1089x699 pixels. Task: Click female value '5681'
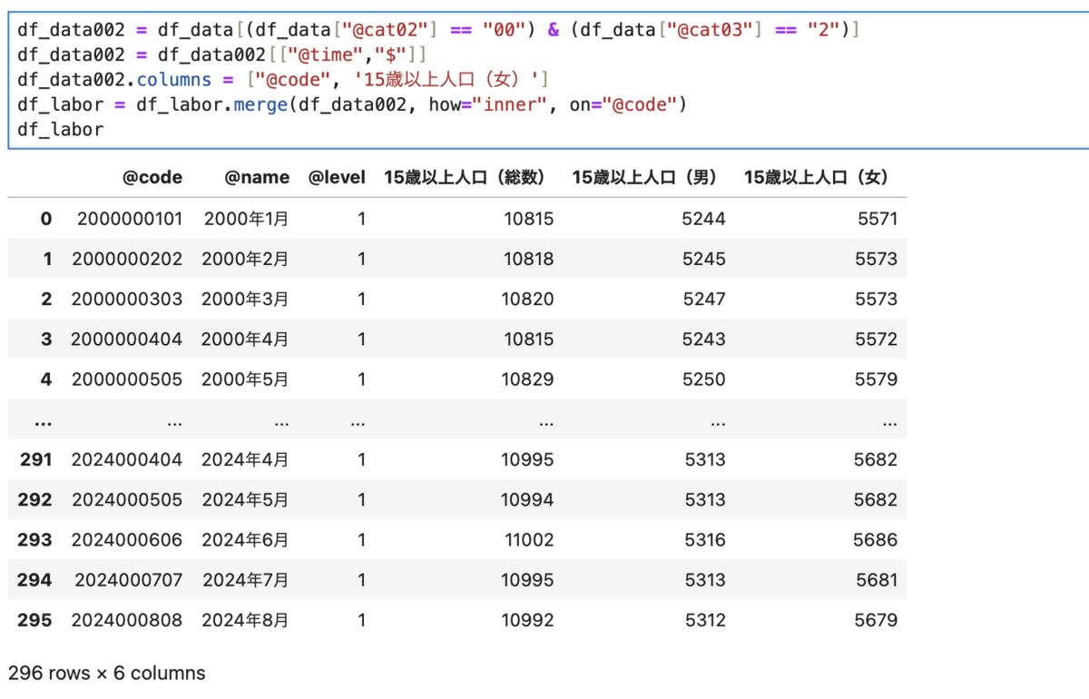tap(876, 579)
